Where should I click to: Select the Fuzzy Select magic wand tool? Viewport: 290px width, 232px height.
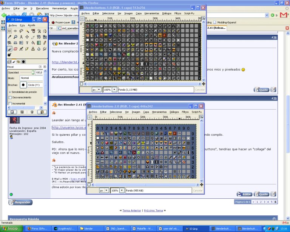click(x=27, y=31)
